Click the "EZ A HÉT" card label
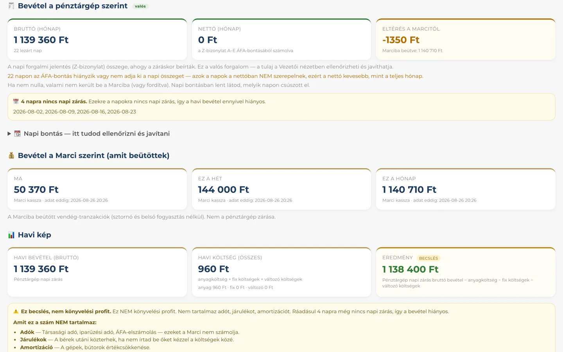This screenshot has height=352, width=563. [x=210, y=179]
